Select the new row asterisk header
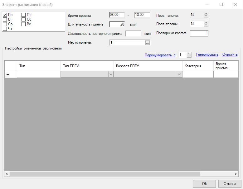The height and width of the screenshot is (189, 243). (11, 74)
